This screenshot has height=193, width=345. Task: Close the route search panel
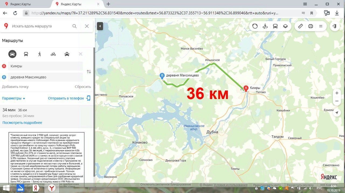87,26
